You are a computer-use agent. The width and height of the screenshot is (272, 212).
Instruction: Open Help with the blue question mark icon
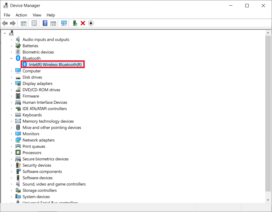(x=45, y=23)
